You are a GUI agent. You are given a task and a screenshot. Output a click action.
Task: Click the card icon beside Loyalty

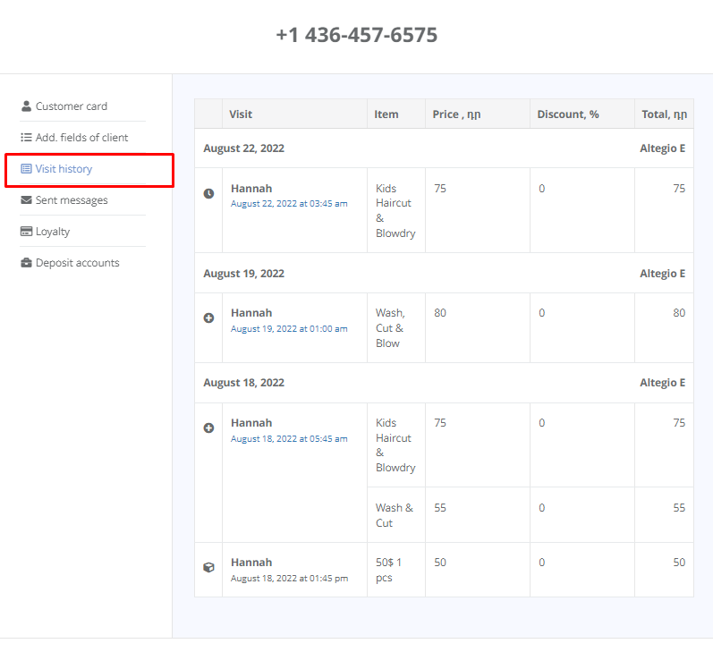pyautogui.click(x=26, y=231)
